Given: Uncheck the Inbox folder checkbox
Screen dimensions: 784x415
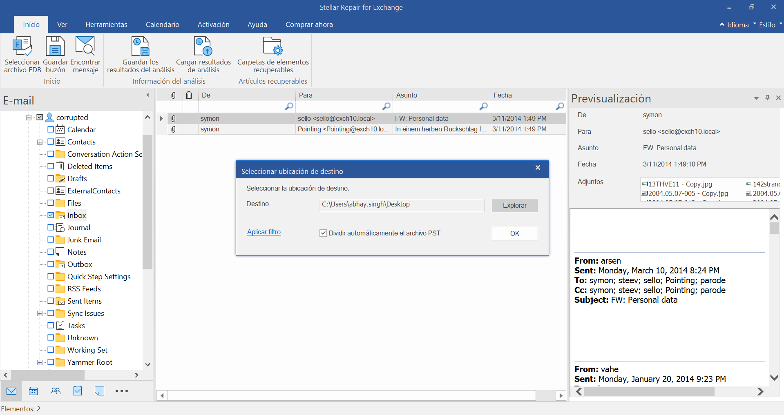Looking at the screenshot, I should coord(51,215).
